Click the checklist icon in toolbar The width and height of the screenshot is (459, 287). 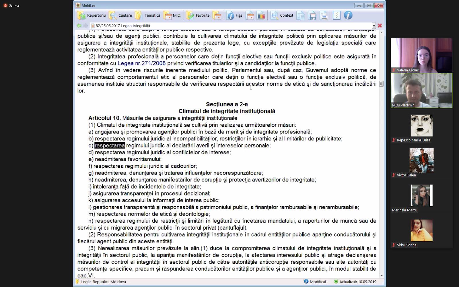click(x=337, y=15)
